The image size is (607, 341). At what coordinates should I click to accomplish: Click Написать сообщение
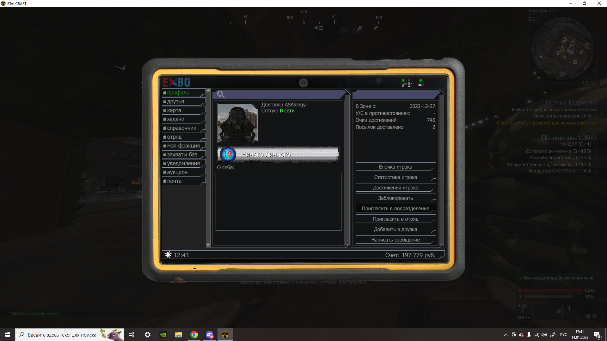coord(395,240)
